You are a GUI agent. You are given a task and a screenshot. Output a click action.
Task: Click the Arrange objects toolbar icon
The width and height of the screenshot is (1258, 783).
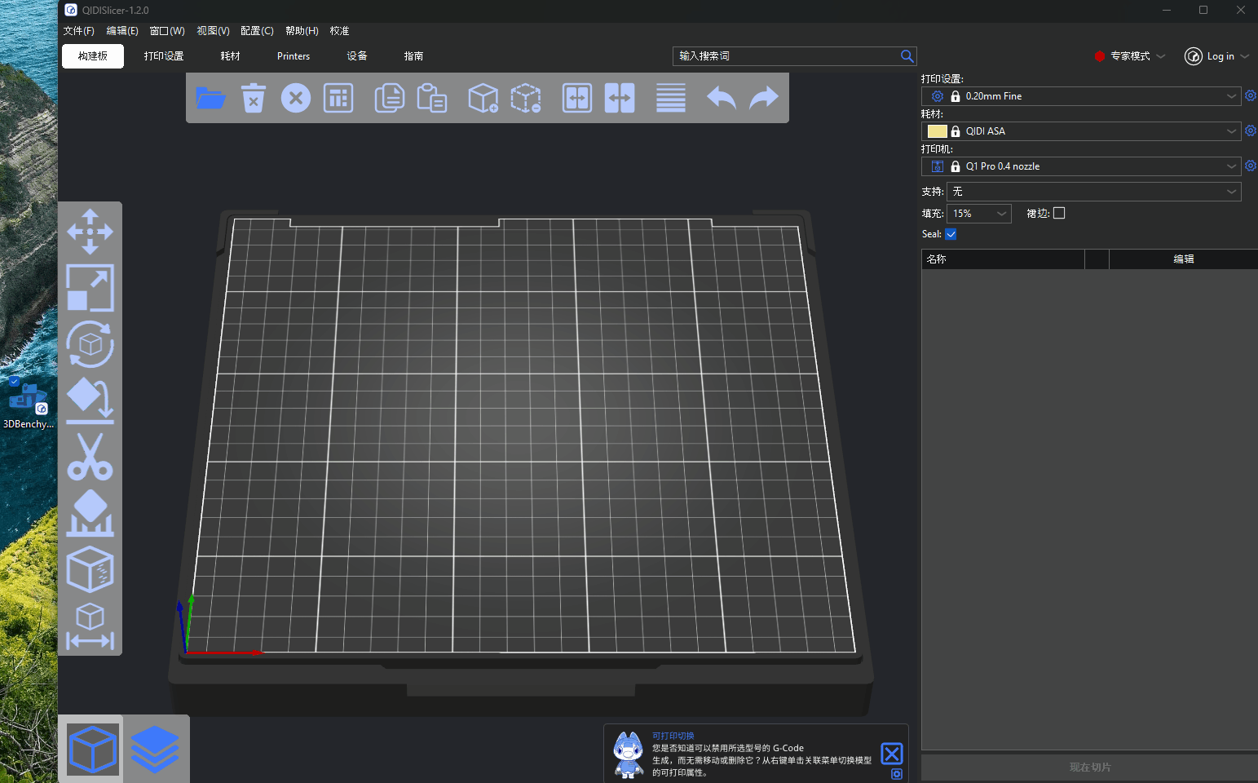pos(338,97)
